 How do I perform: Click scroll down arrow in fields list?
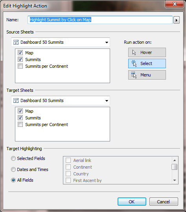click(175, 180)
